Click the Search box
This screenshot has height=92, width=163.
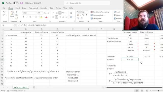(x=87, y=3)
